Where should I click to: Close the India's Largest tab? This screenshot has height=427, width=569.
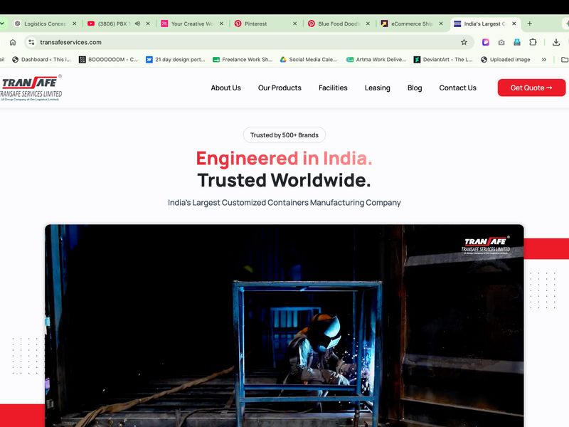(514, 23)
